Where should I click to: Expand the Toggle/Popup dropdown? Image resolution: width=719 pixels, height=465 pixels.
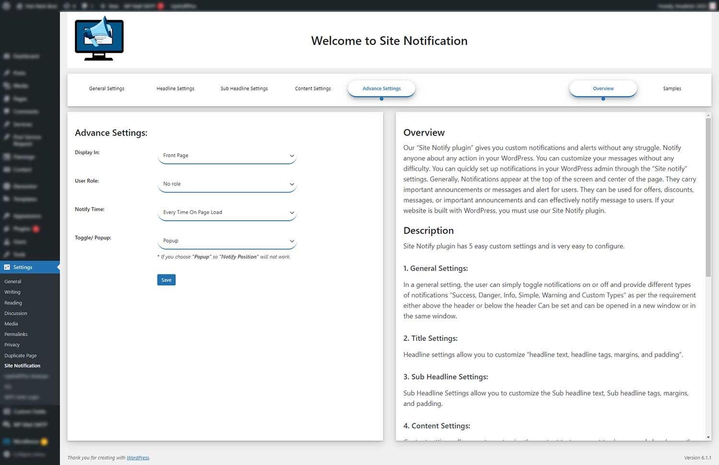pyautogui.click(x=227, y=241)
